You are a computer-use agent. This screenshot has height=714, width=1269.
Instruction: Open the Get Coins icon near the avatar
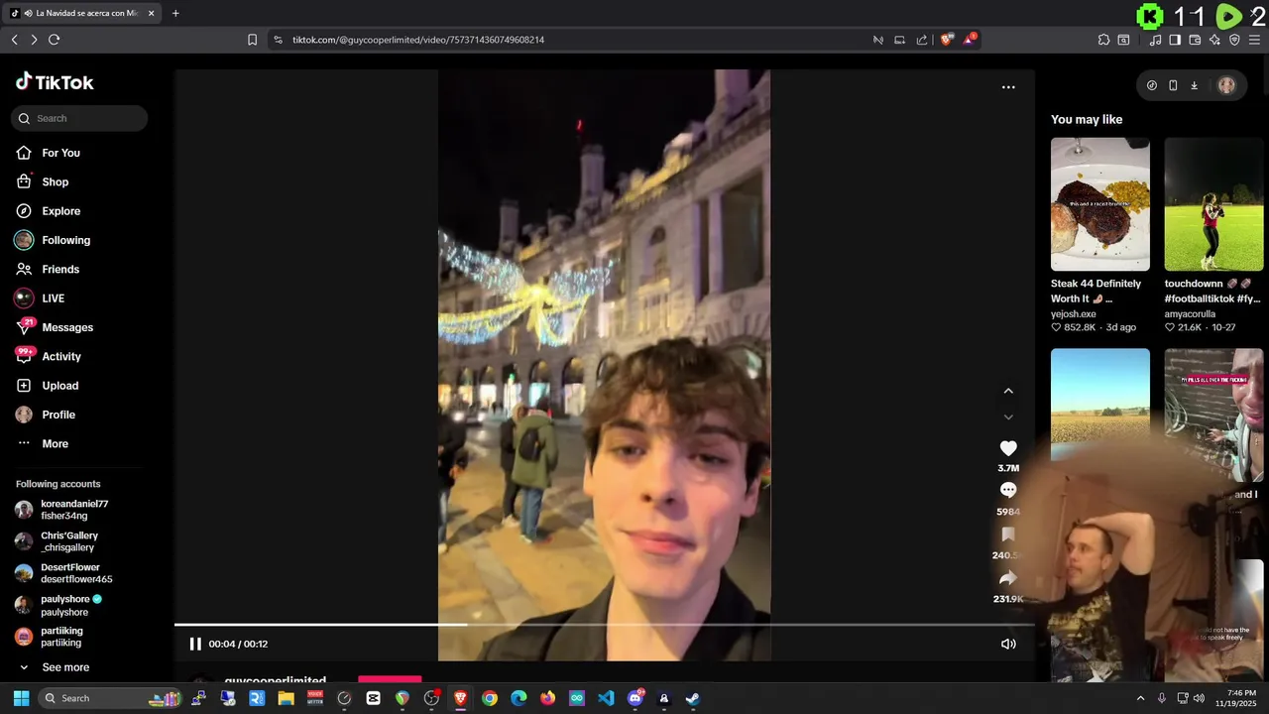pos(1151,85)
